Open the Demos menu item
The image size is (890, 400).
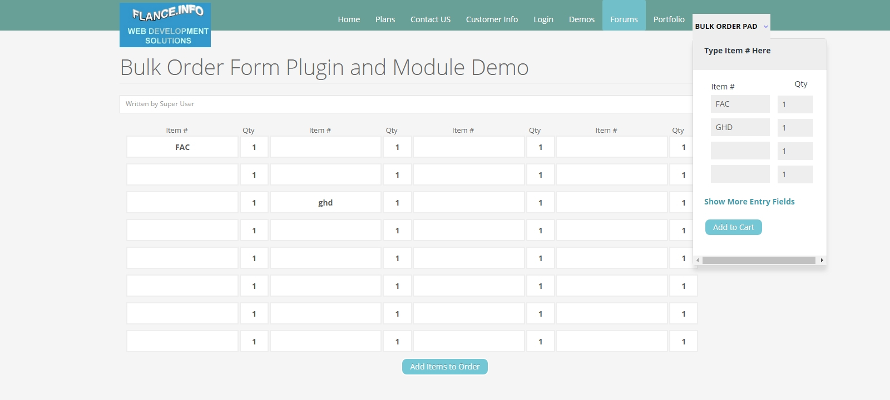pos(582,19)
